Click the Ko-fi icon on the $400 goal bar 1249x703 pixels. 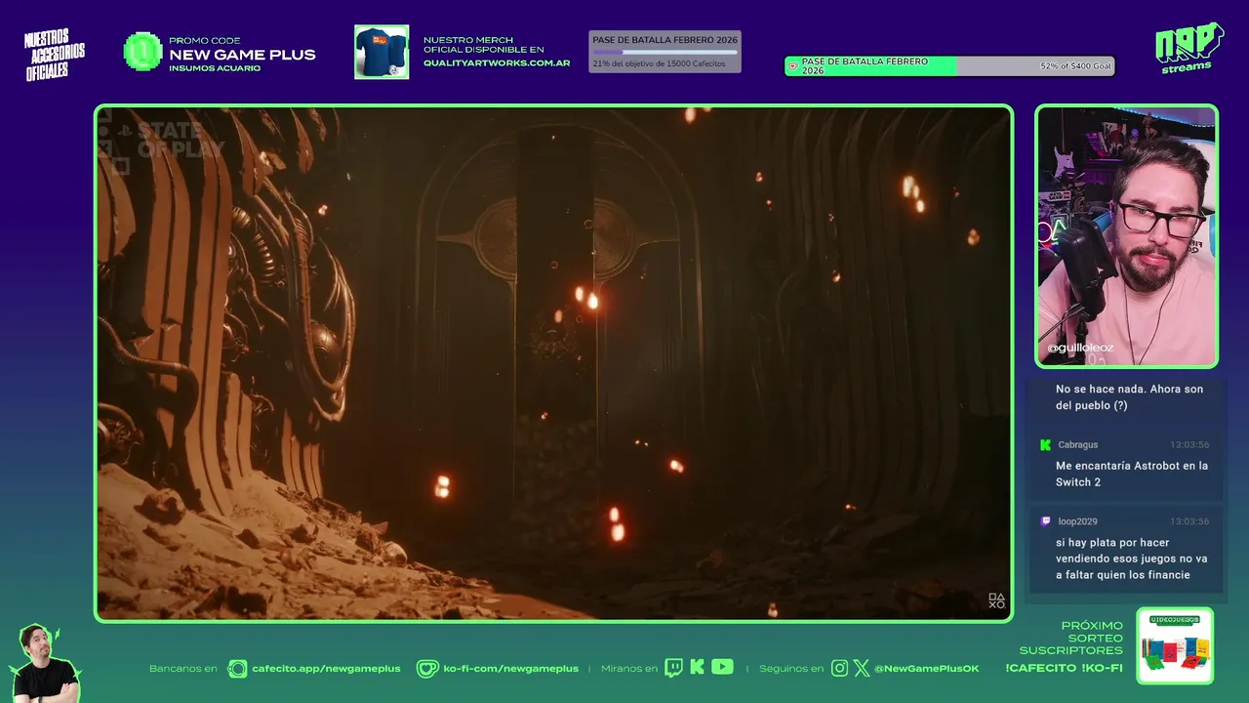tap(793, 66)
